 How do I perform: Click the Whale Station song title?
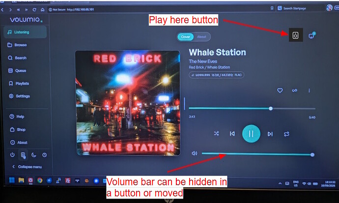pyautogui.click(x=217, y=52)
